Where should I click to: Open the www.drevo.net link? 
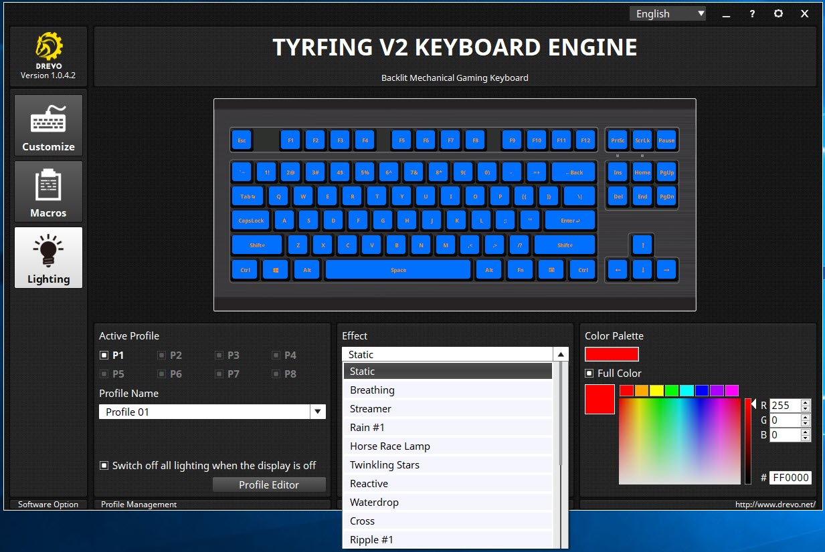pyautogui.click(x=775, y=505)
